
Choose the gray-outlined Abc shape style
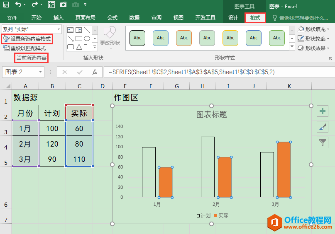click(x=207, y=38)
